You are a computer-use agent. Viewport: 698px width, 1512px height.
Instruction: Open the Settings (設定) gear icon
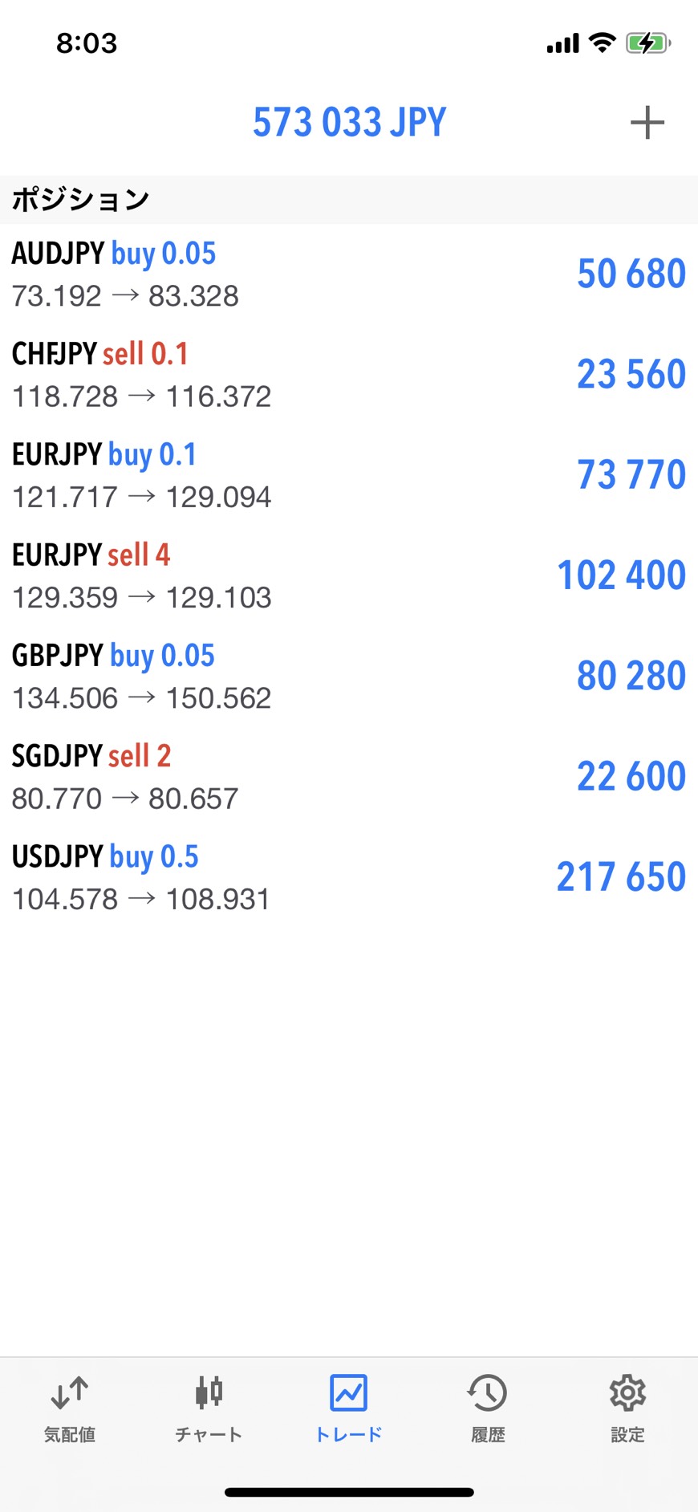click(x=627, y=1393)
